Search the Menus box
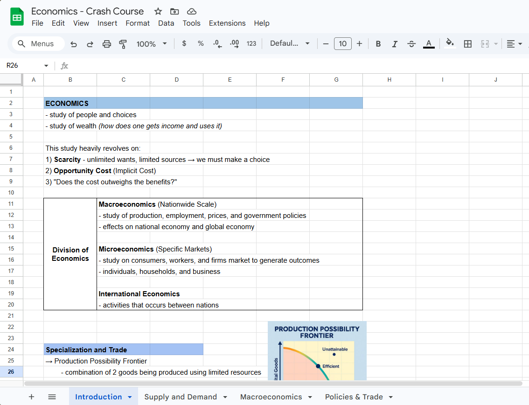The image size is (529, 405). [x=38, y=43]
